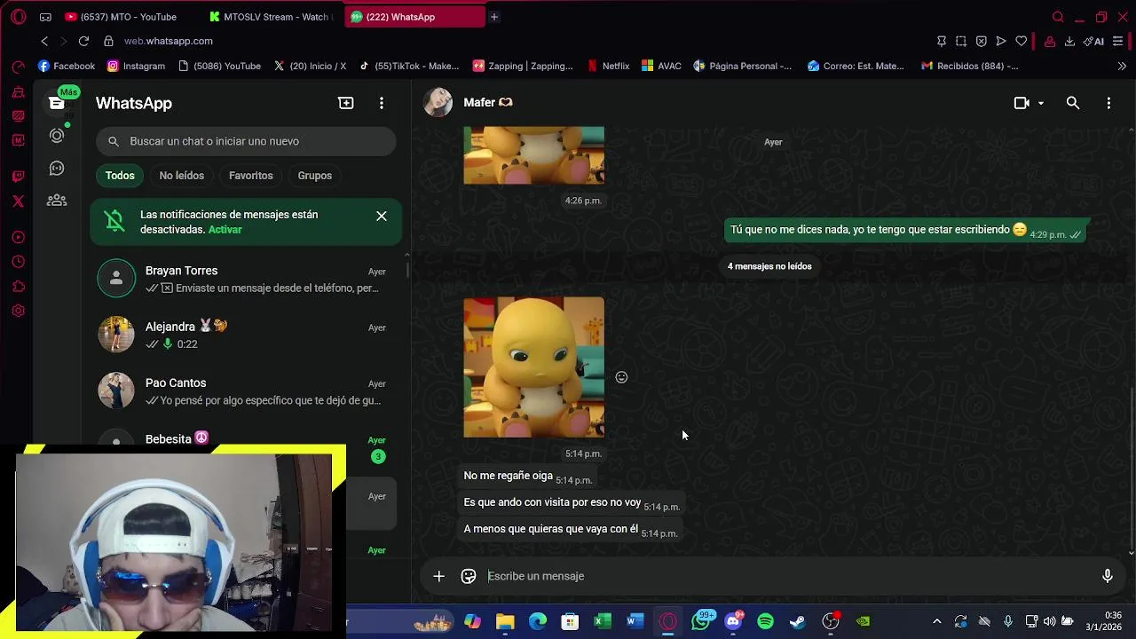Add page to bookmarks with heart icon
Screen dimensions: 1136x639
[x=1022, y=41]
